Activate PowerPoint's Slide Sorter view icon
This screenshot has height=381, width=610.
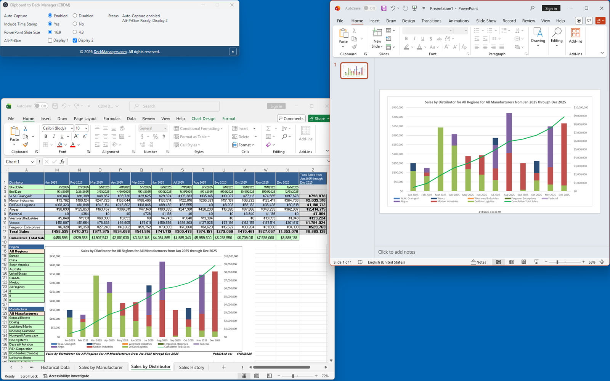[x=511, y=262]
